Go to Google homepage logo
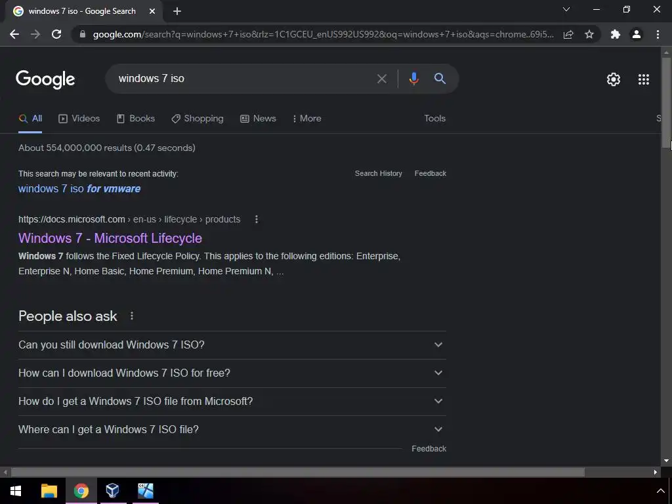The height and width of the screenshot is (504, 672). [x=45, y=79]
